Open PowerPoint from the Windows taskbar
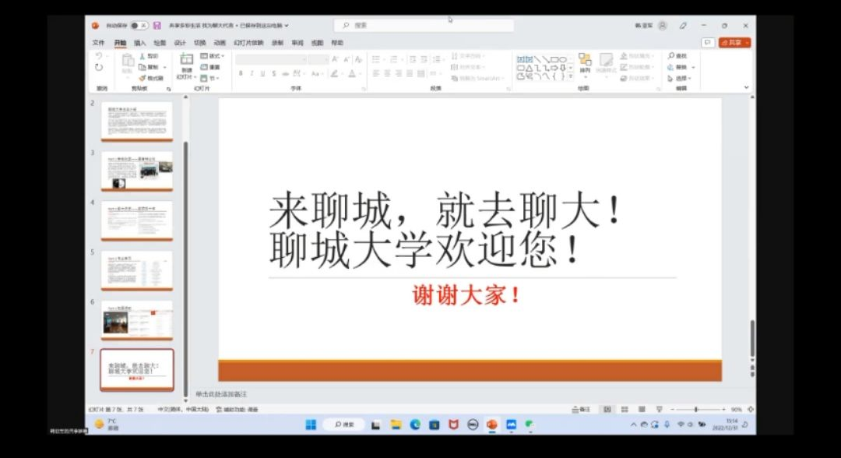 [x=491, y=425]
